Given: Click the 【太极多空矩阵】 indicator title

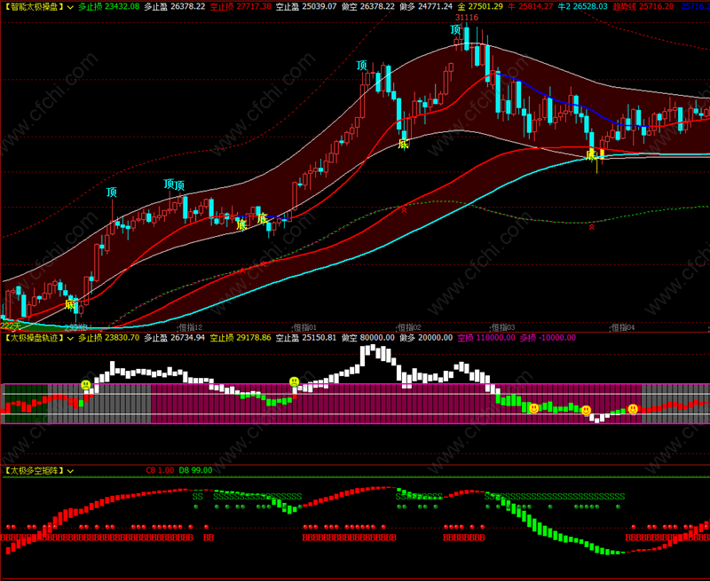Looking at the screenshot, I should pyautogui.click(x=34, y=471).
